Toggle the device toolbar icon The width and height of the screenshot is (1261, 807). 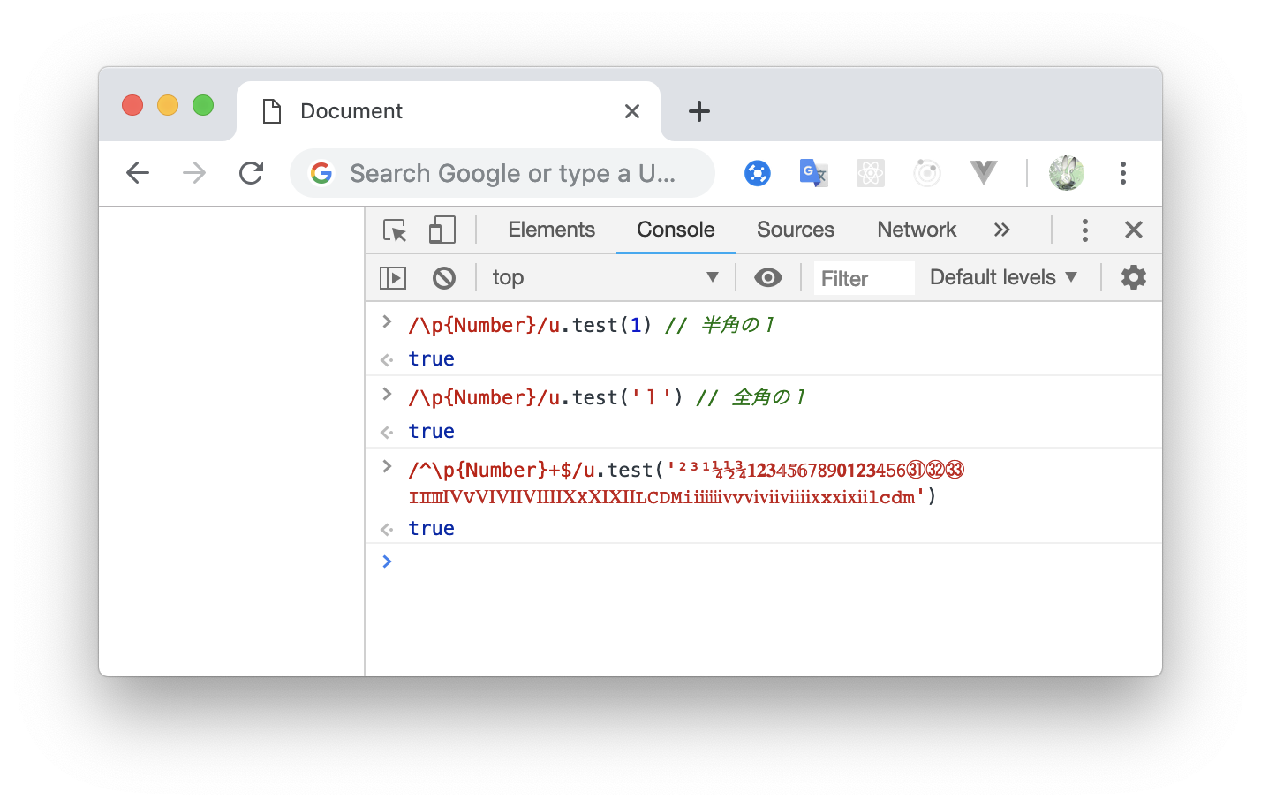click(442, 230)
